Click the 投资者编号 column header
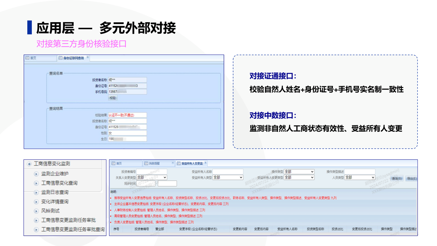437x246 pixels. click(x=142, y=229)
